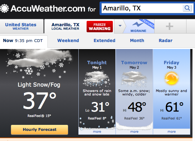The width and height of the screenshot is (195, 141).
Task: Switch to the Extended tab
Action: click(x=105, y=40)
